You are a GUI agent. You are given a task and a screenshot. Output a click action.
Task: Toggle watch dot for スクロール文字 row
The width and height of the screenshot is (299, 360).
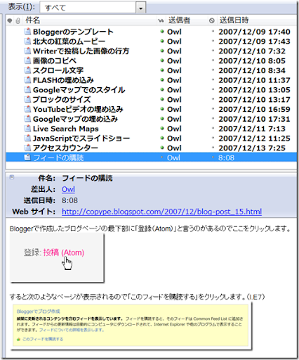(162, 70)
